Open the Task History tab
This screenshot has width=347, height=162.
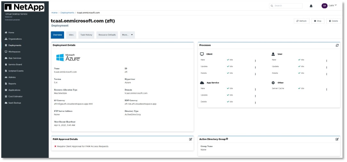pos(86,35)
